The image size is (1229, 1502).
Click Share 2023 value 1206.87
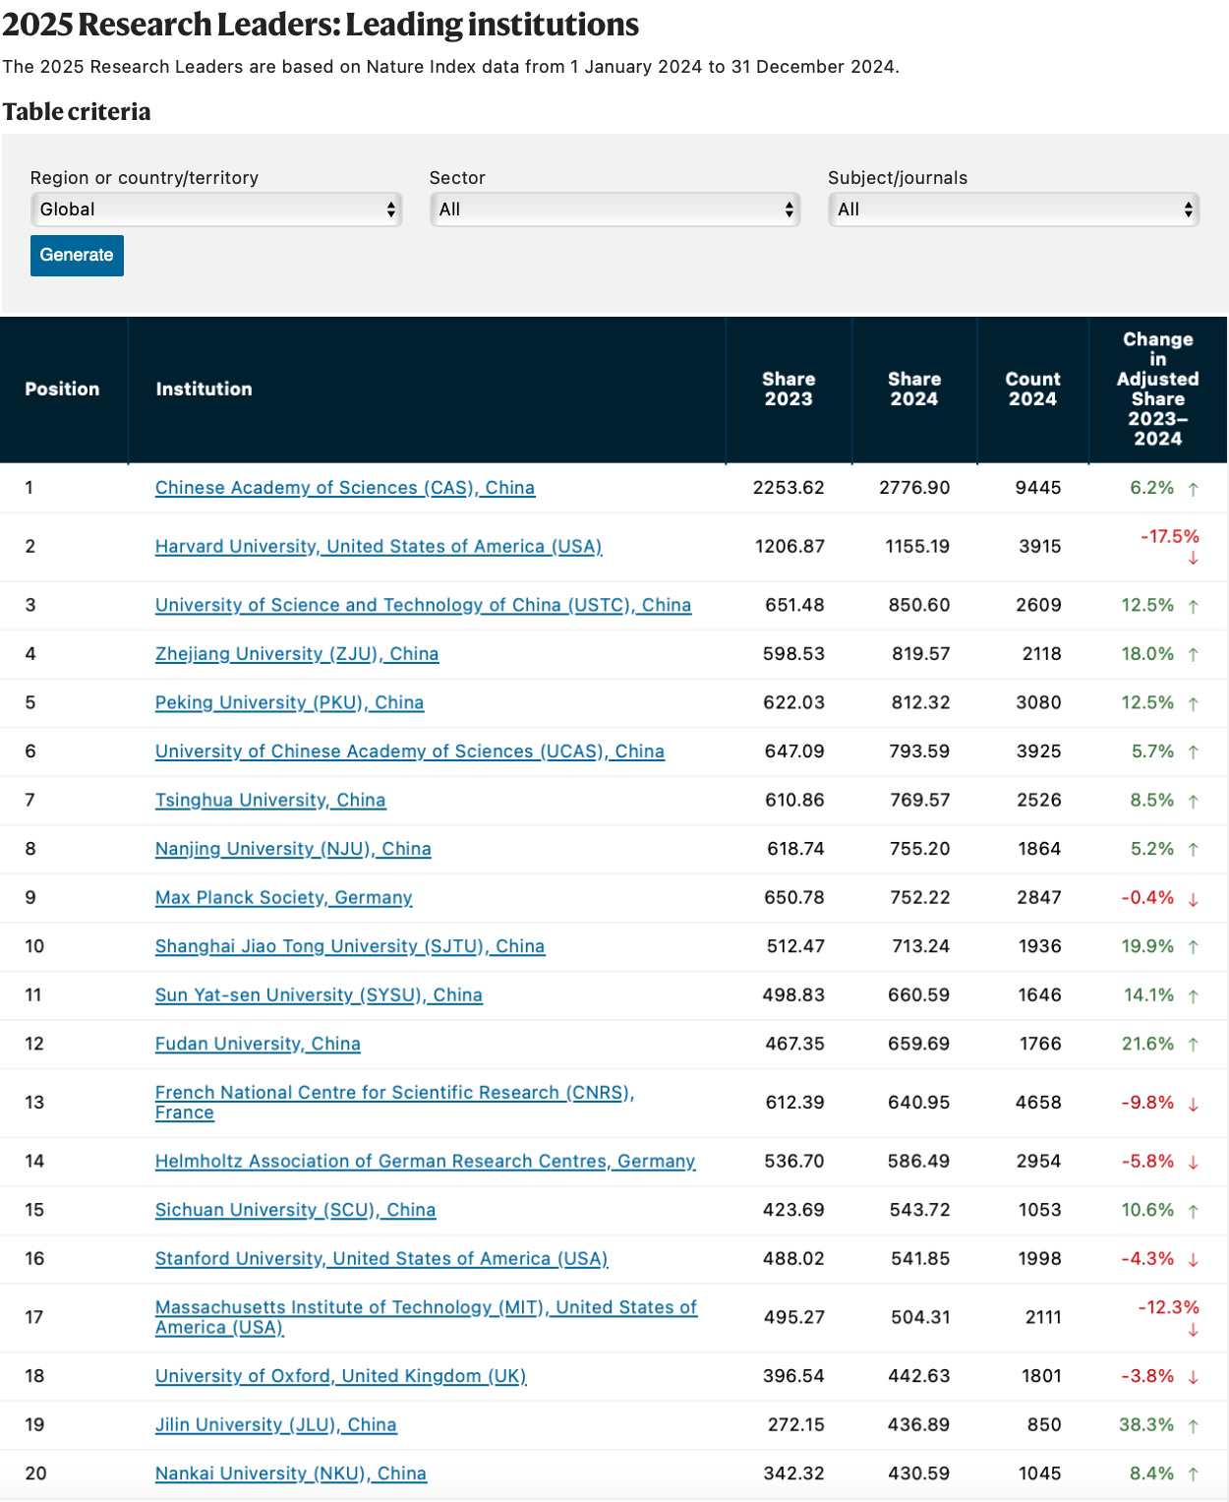(790, 547)
